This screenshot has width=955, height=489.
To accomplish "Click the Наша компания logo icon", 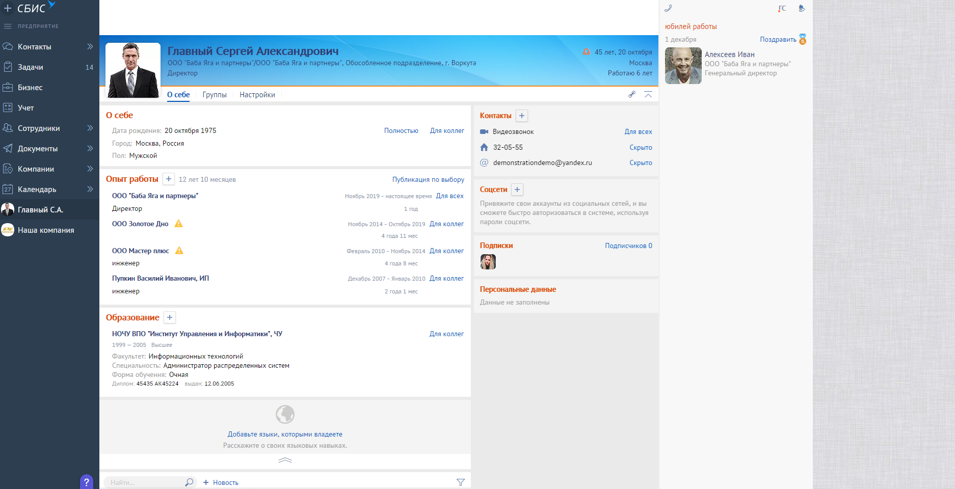I will (8, 230).
